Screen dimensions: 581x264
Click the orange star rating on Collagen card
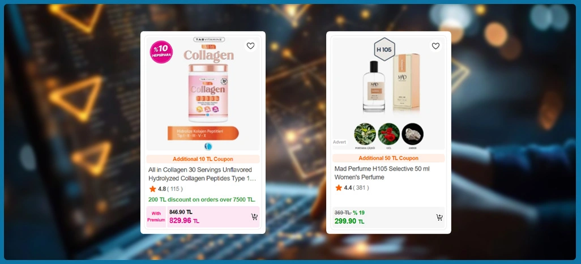[x=152, y=189]
